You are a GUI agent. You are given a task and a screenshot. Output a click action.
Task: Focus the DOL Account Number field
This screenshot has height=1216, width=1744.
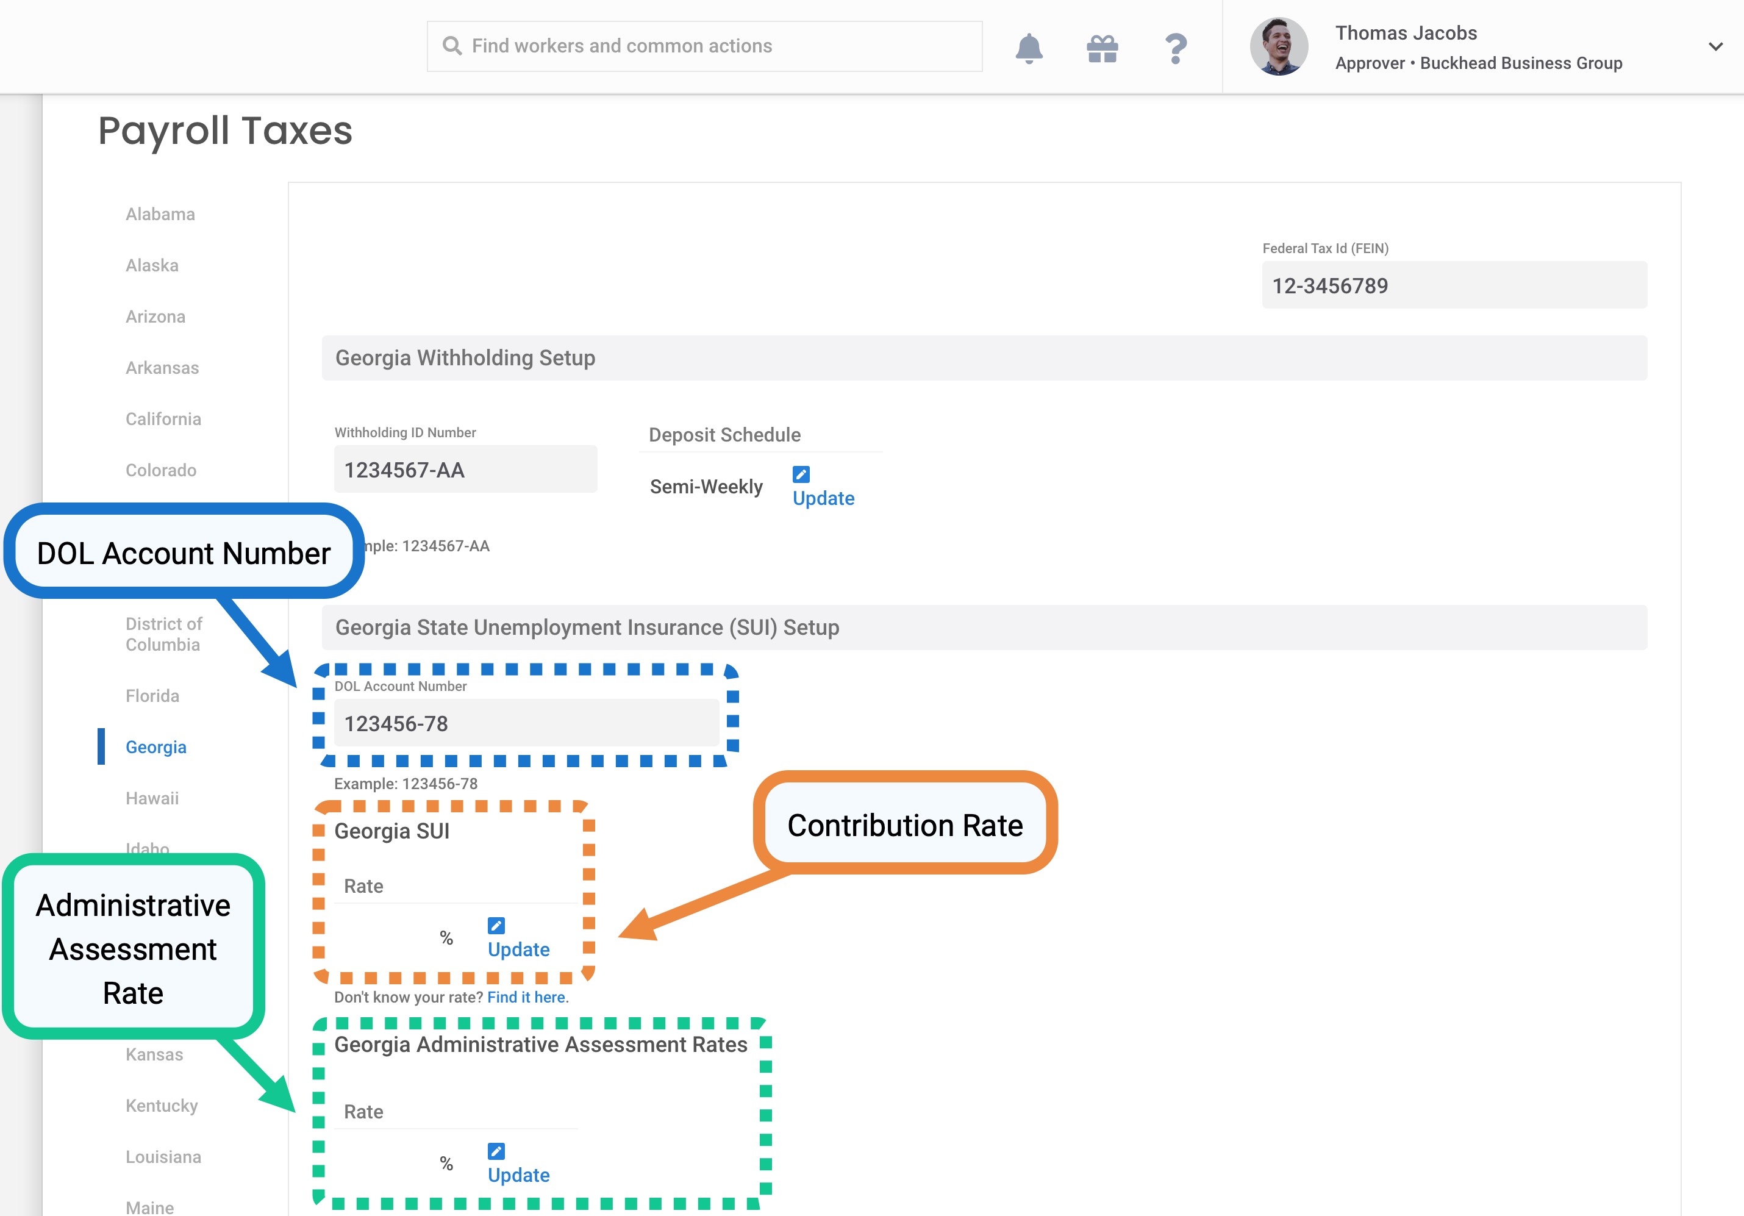click(526, 723)
